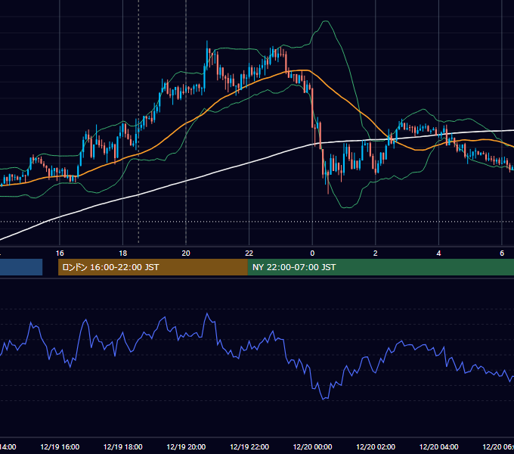Click the 12/19 16:00 time label
The width and height of the screenshot is (514, 454).
(x=60, y=446)
